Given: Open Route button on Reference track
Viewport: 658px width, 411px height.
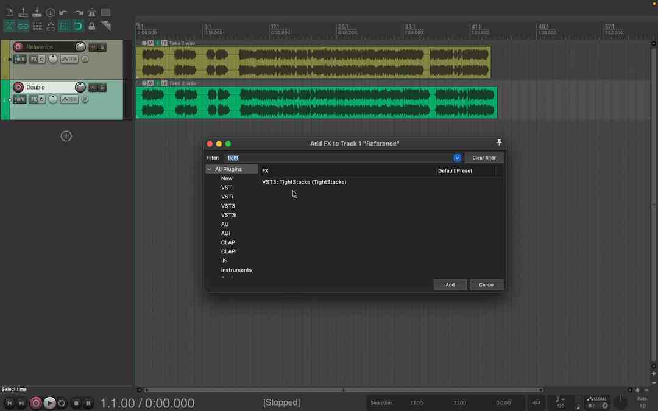Looking at the screenshot, I should pyautogui.click(x=19, y=59).
